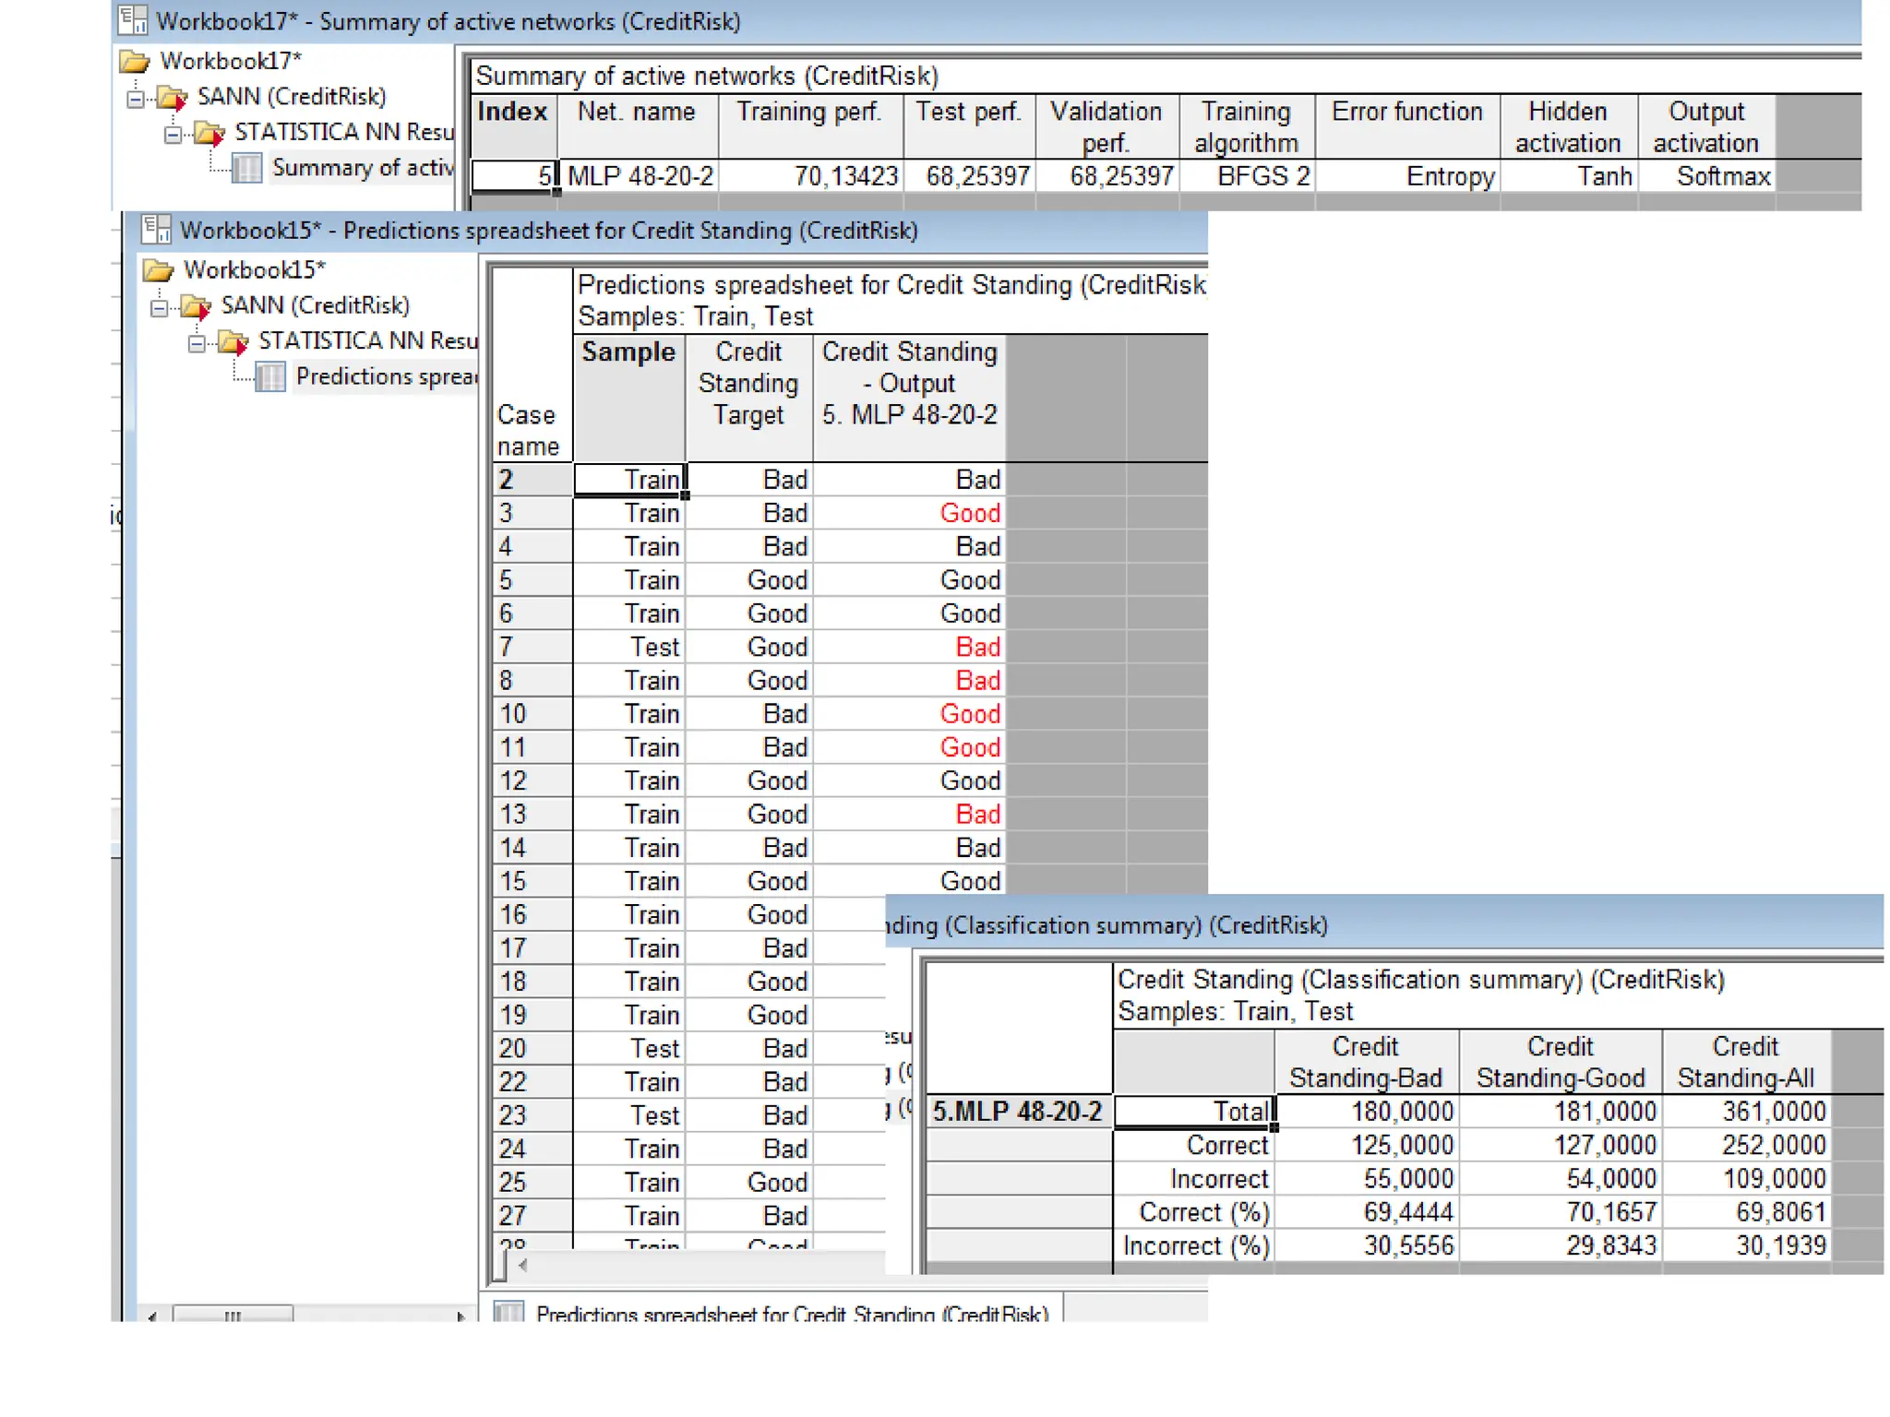Collapse SANN (CreditRisk) node in Workbook17 tree
Viewport: 1890px width, 1417px height.
(x=136, y=98)
